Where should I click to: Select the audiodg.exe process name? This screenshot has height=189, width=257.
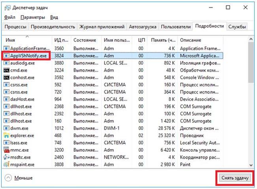[23, 63]
